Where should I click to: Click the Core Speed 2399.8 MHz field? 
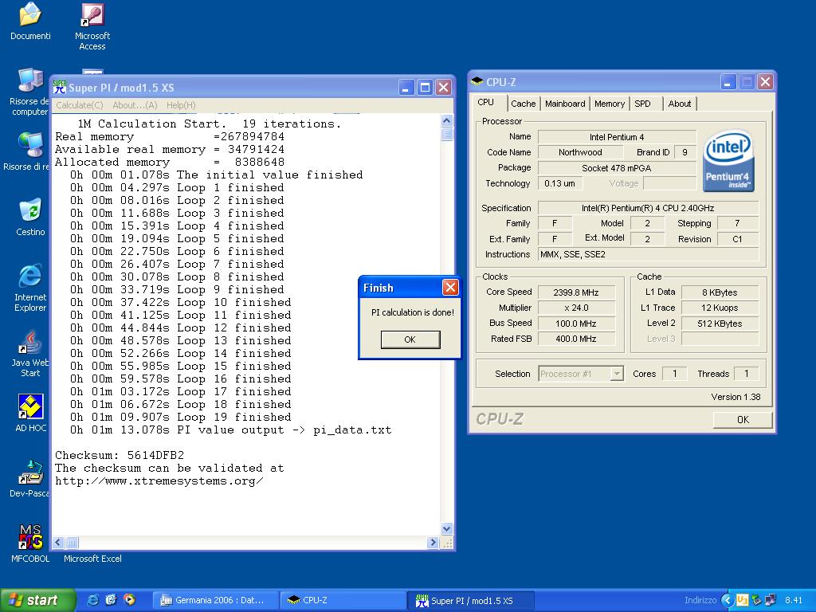576,292
